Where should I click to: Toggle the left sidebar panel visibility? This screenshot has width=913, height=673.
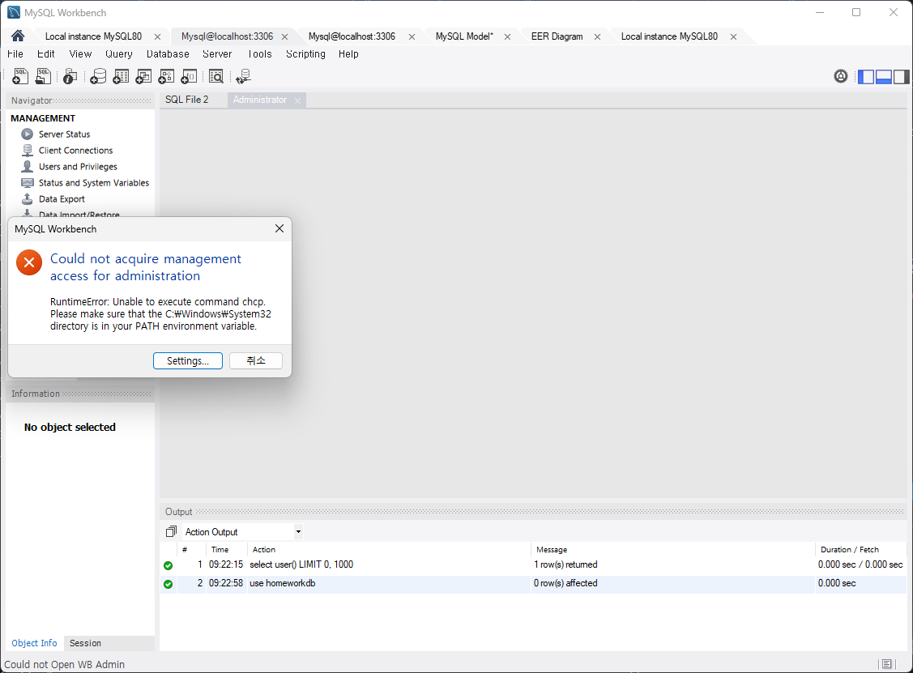tap(867, 77)
